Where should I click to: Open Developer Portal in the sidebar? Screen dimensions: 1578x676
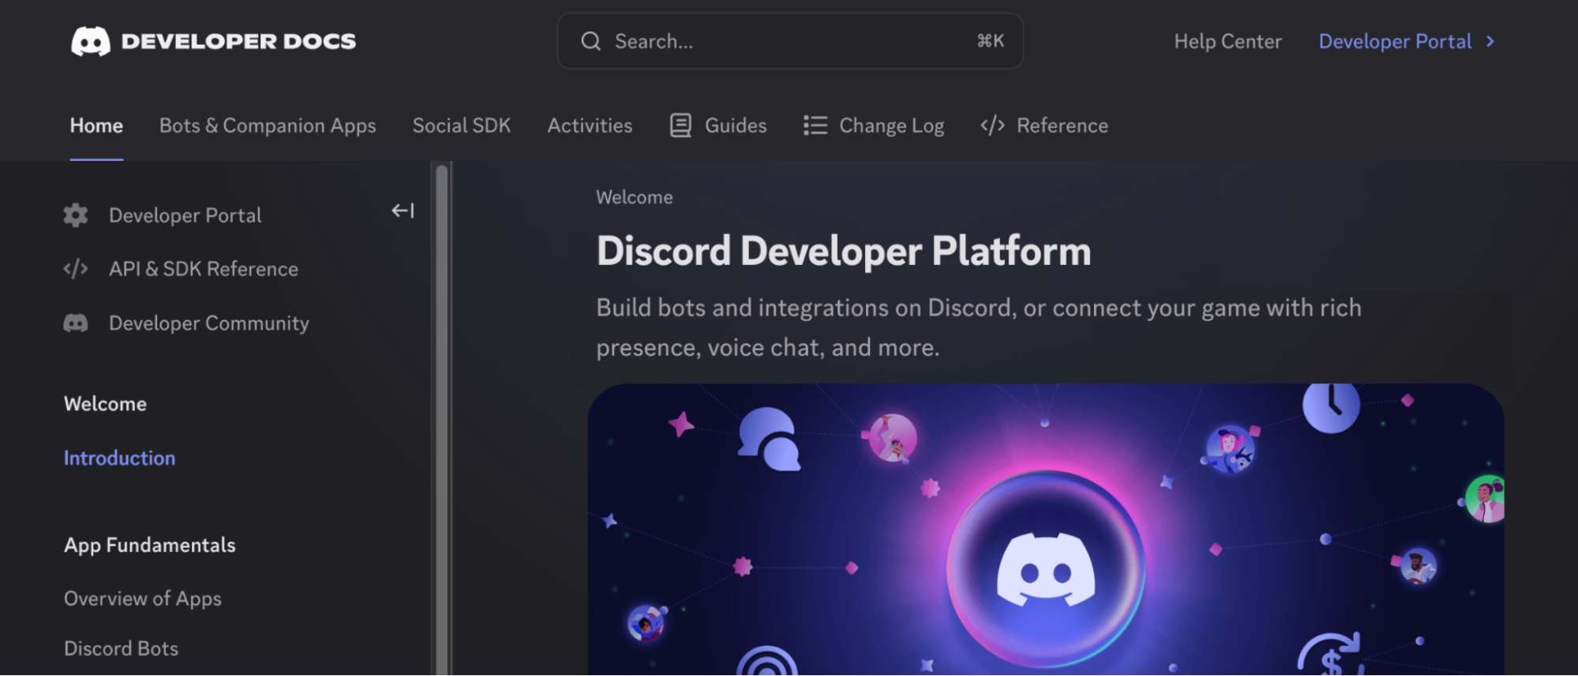tap(185, 215)
